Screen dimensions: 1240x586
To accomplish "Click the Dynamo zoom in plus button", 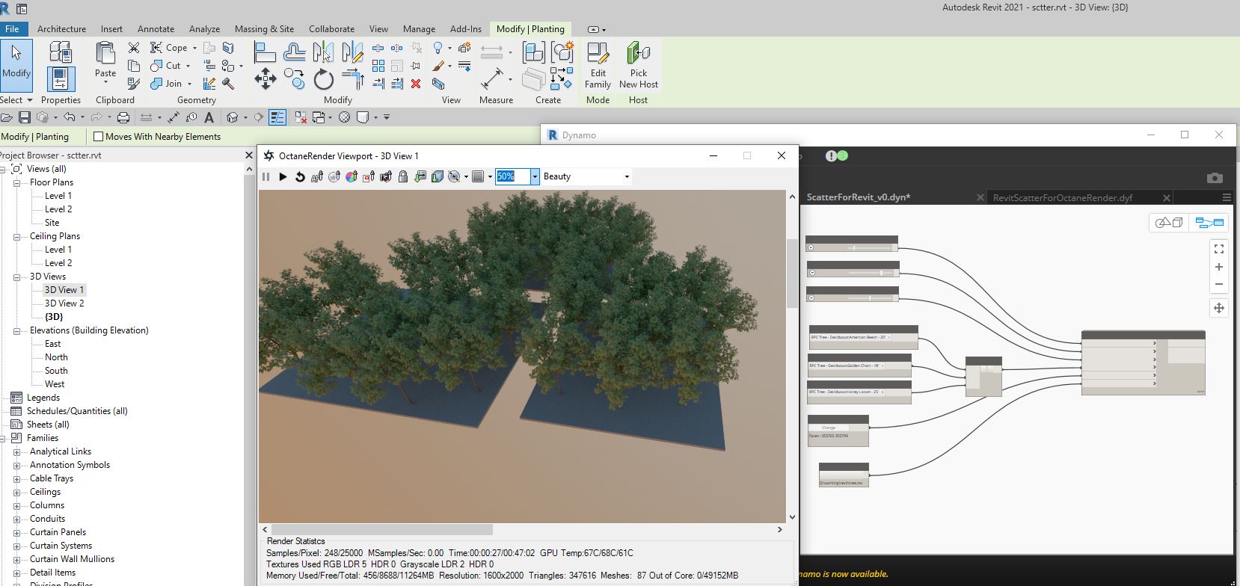I will (1219, 267).
